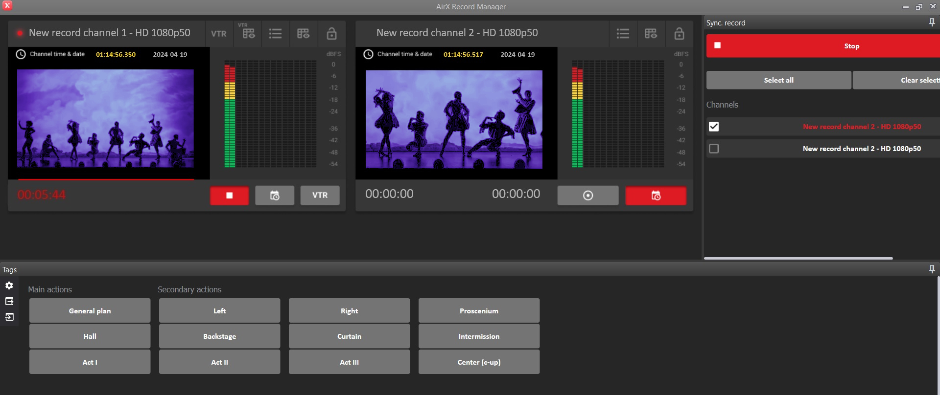Apply Backstage tag
The width and height of the screenshot is (940, 395).
pyautogui.click(x=219, y=336)
